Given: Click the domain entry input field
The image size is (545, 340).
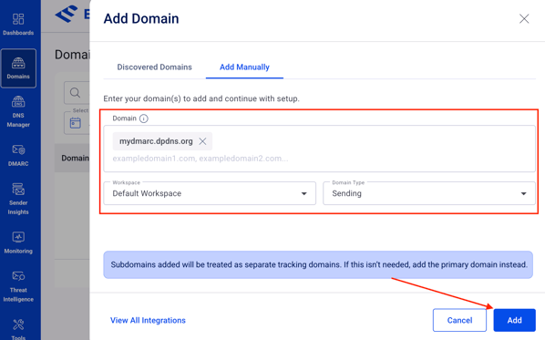Looking at the screenshot, I should (319, 149).
